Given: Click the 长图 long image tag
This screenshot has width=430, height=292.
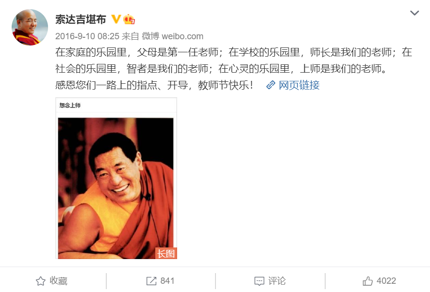Looking at the screenshot, I should [x=166, y=253].
